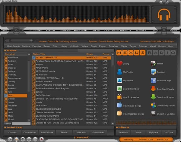Open Search Members icon

[119, 89]
